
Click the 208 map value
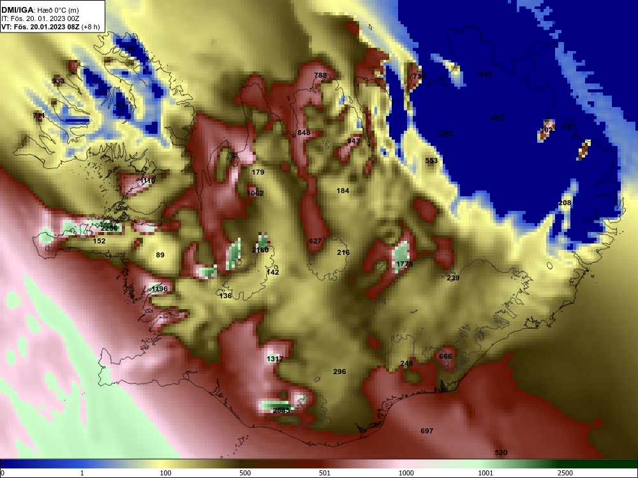tap(565, 203)
